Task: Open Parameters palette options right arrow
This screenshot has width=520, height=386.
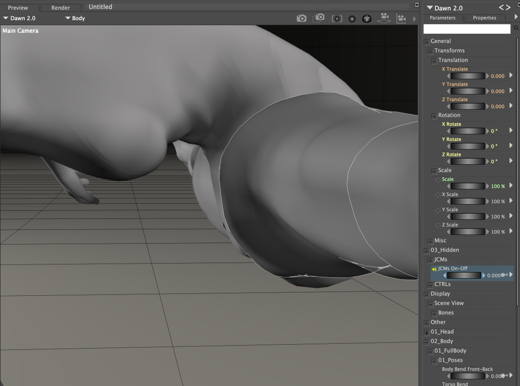Action: pos(516,17)
